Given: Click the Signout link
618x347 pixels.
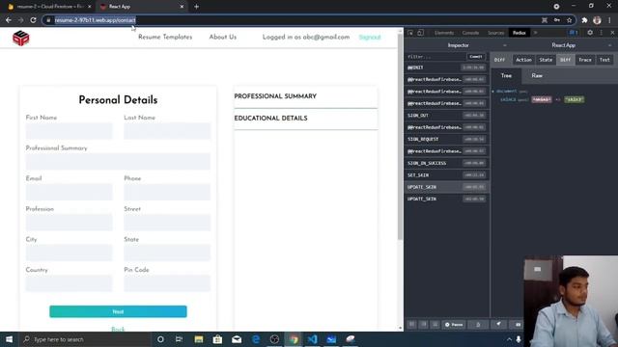Looking at the screenshot, I should (x=370, y=37).
